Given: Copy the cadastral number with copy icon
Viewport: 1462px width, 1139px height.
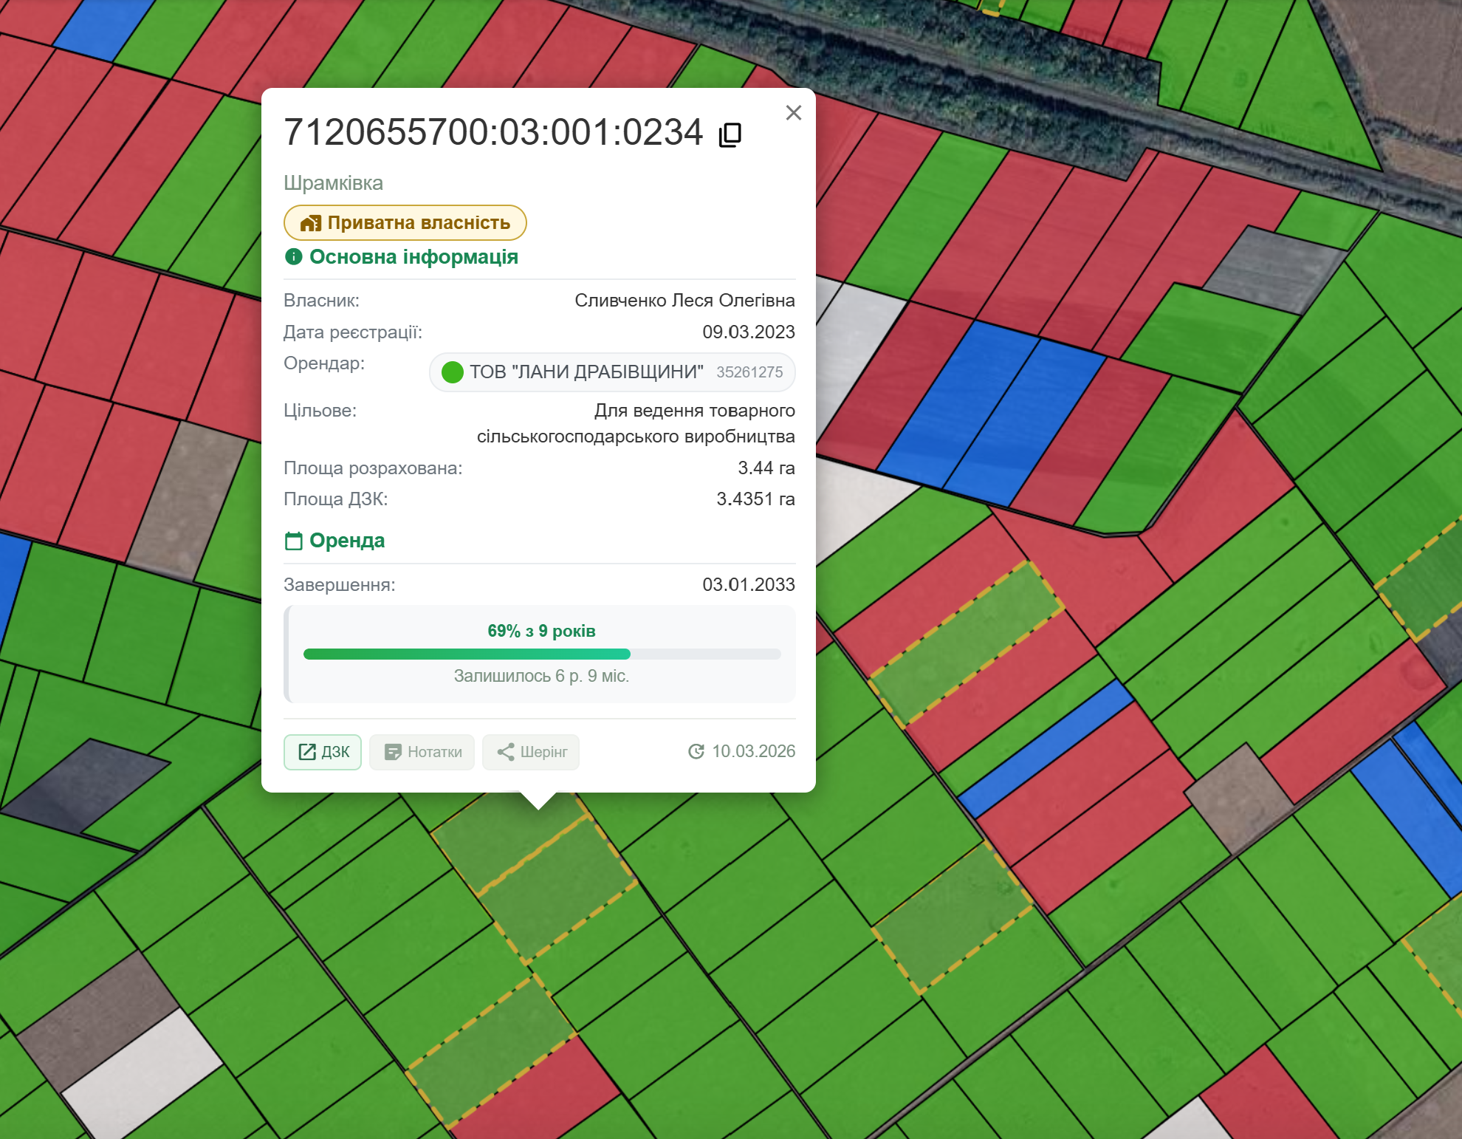Looking at the screenshot, I should (x=730, y=134).
